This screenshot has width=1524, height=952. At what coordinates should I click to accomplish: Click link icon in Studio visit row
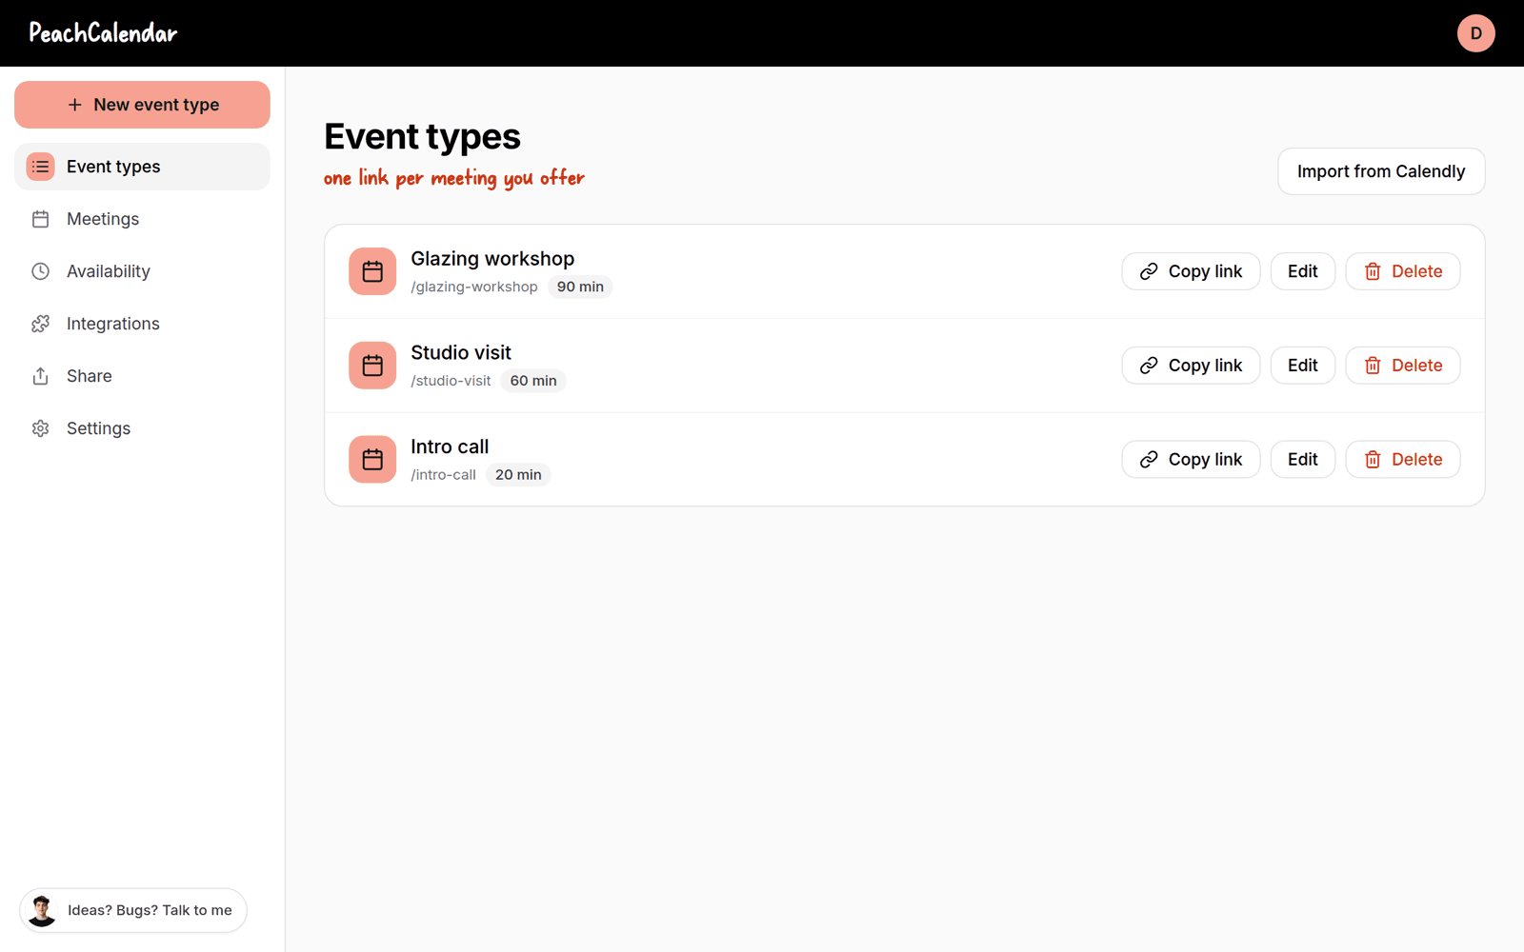(1149, 366)
